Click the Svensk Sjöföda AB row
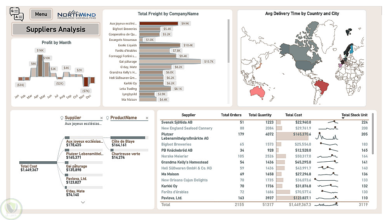 tap(264, 122)
